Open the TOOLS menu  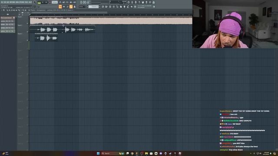click(x=26, y=2)
